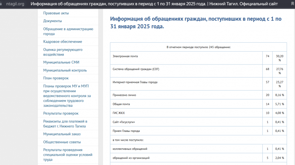Image resolution: width=295 pixels, height=165 pixels.
Task: Open Оценка регулирующего воздействия link
Action: click(63, 52)
